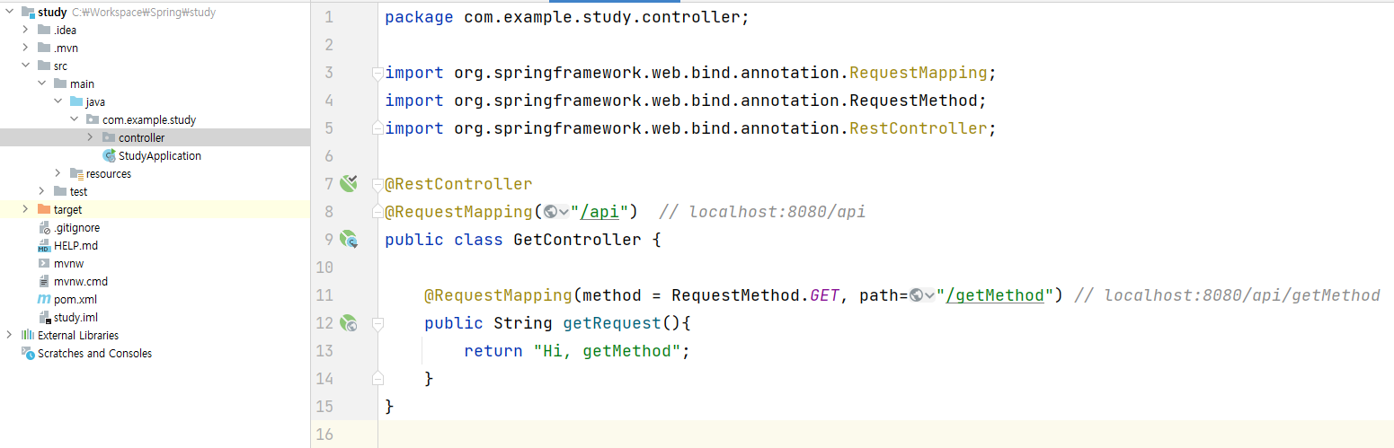This screenshot has width=1394, height=448.
Task: Collapse the study project root chevron
Action: pos(10,13)
